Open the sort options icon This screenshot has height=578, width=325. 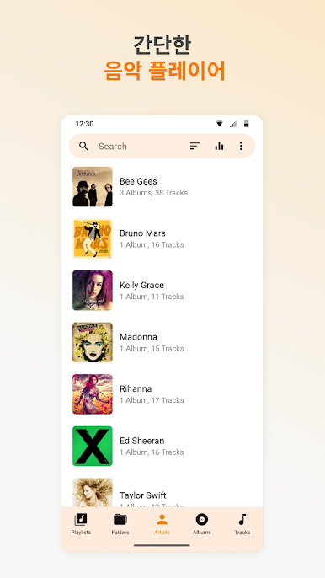tap(194, 146)
